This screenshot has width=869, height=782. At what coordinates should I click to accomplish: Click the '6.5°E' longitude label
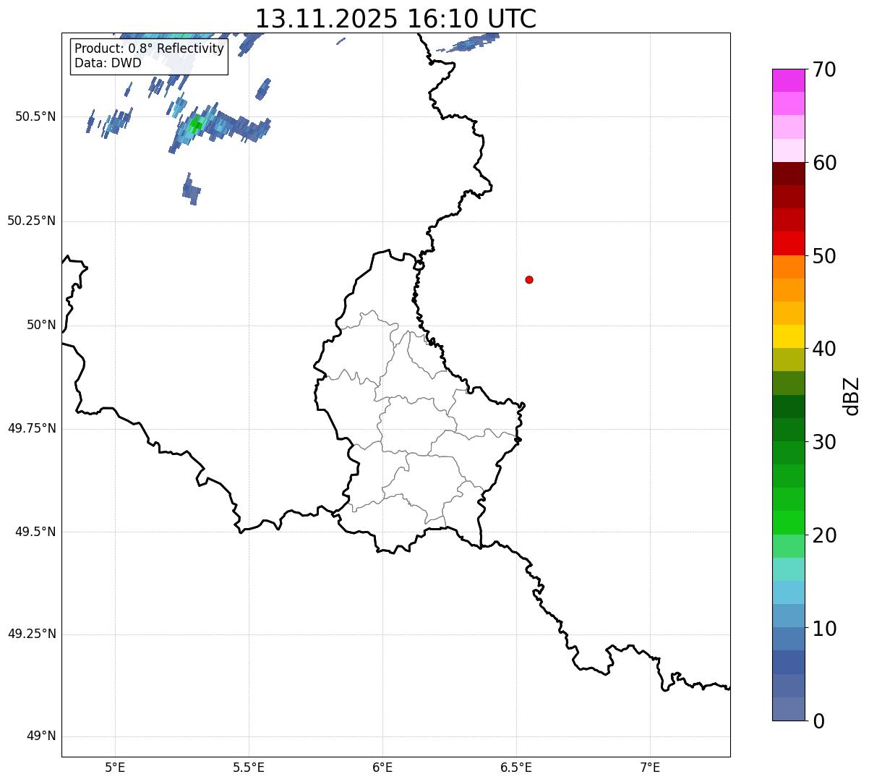tap(516, 768)
